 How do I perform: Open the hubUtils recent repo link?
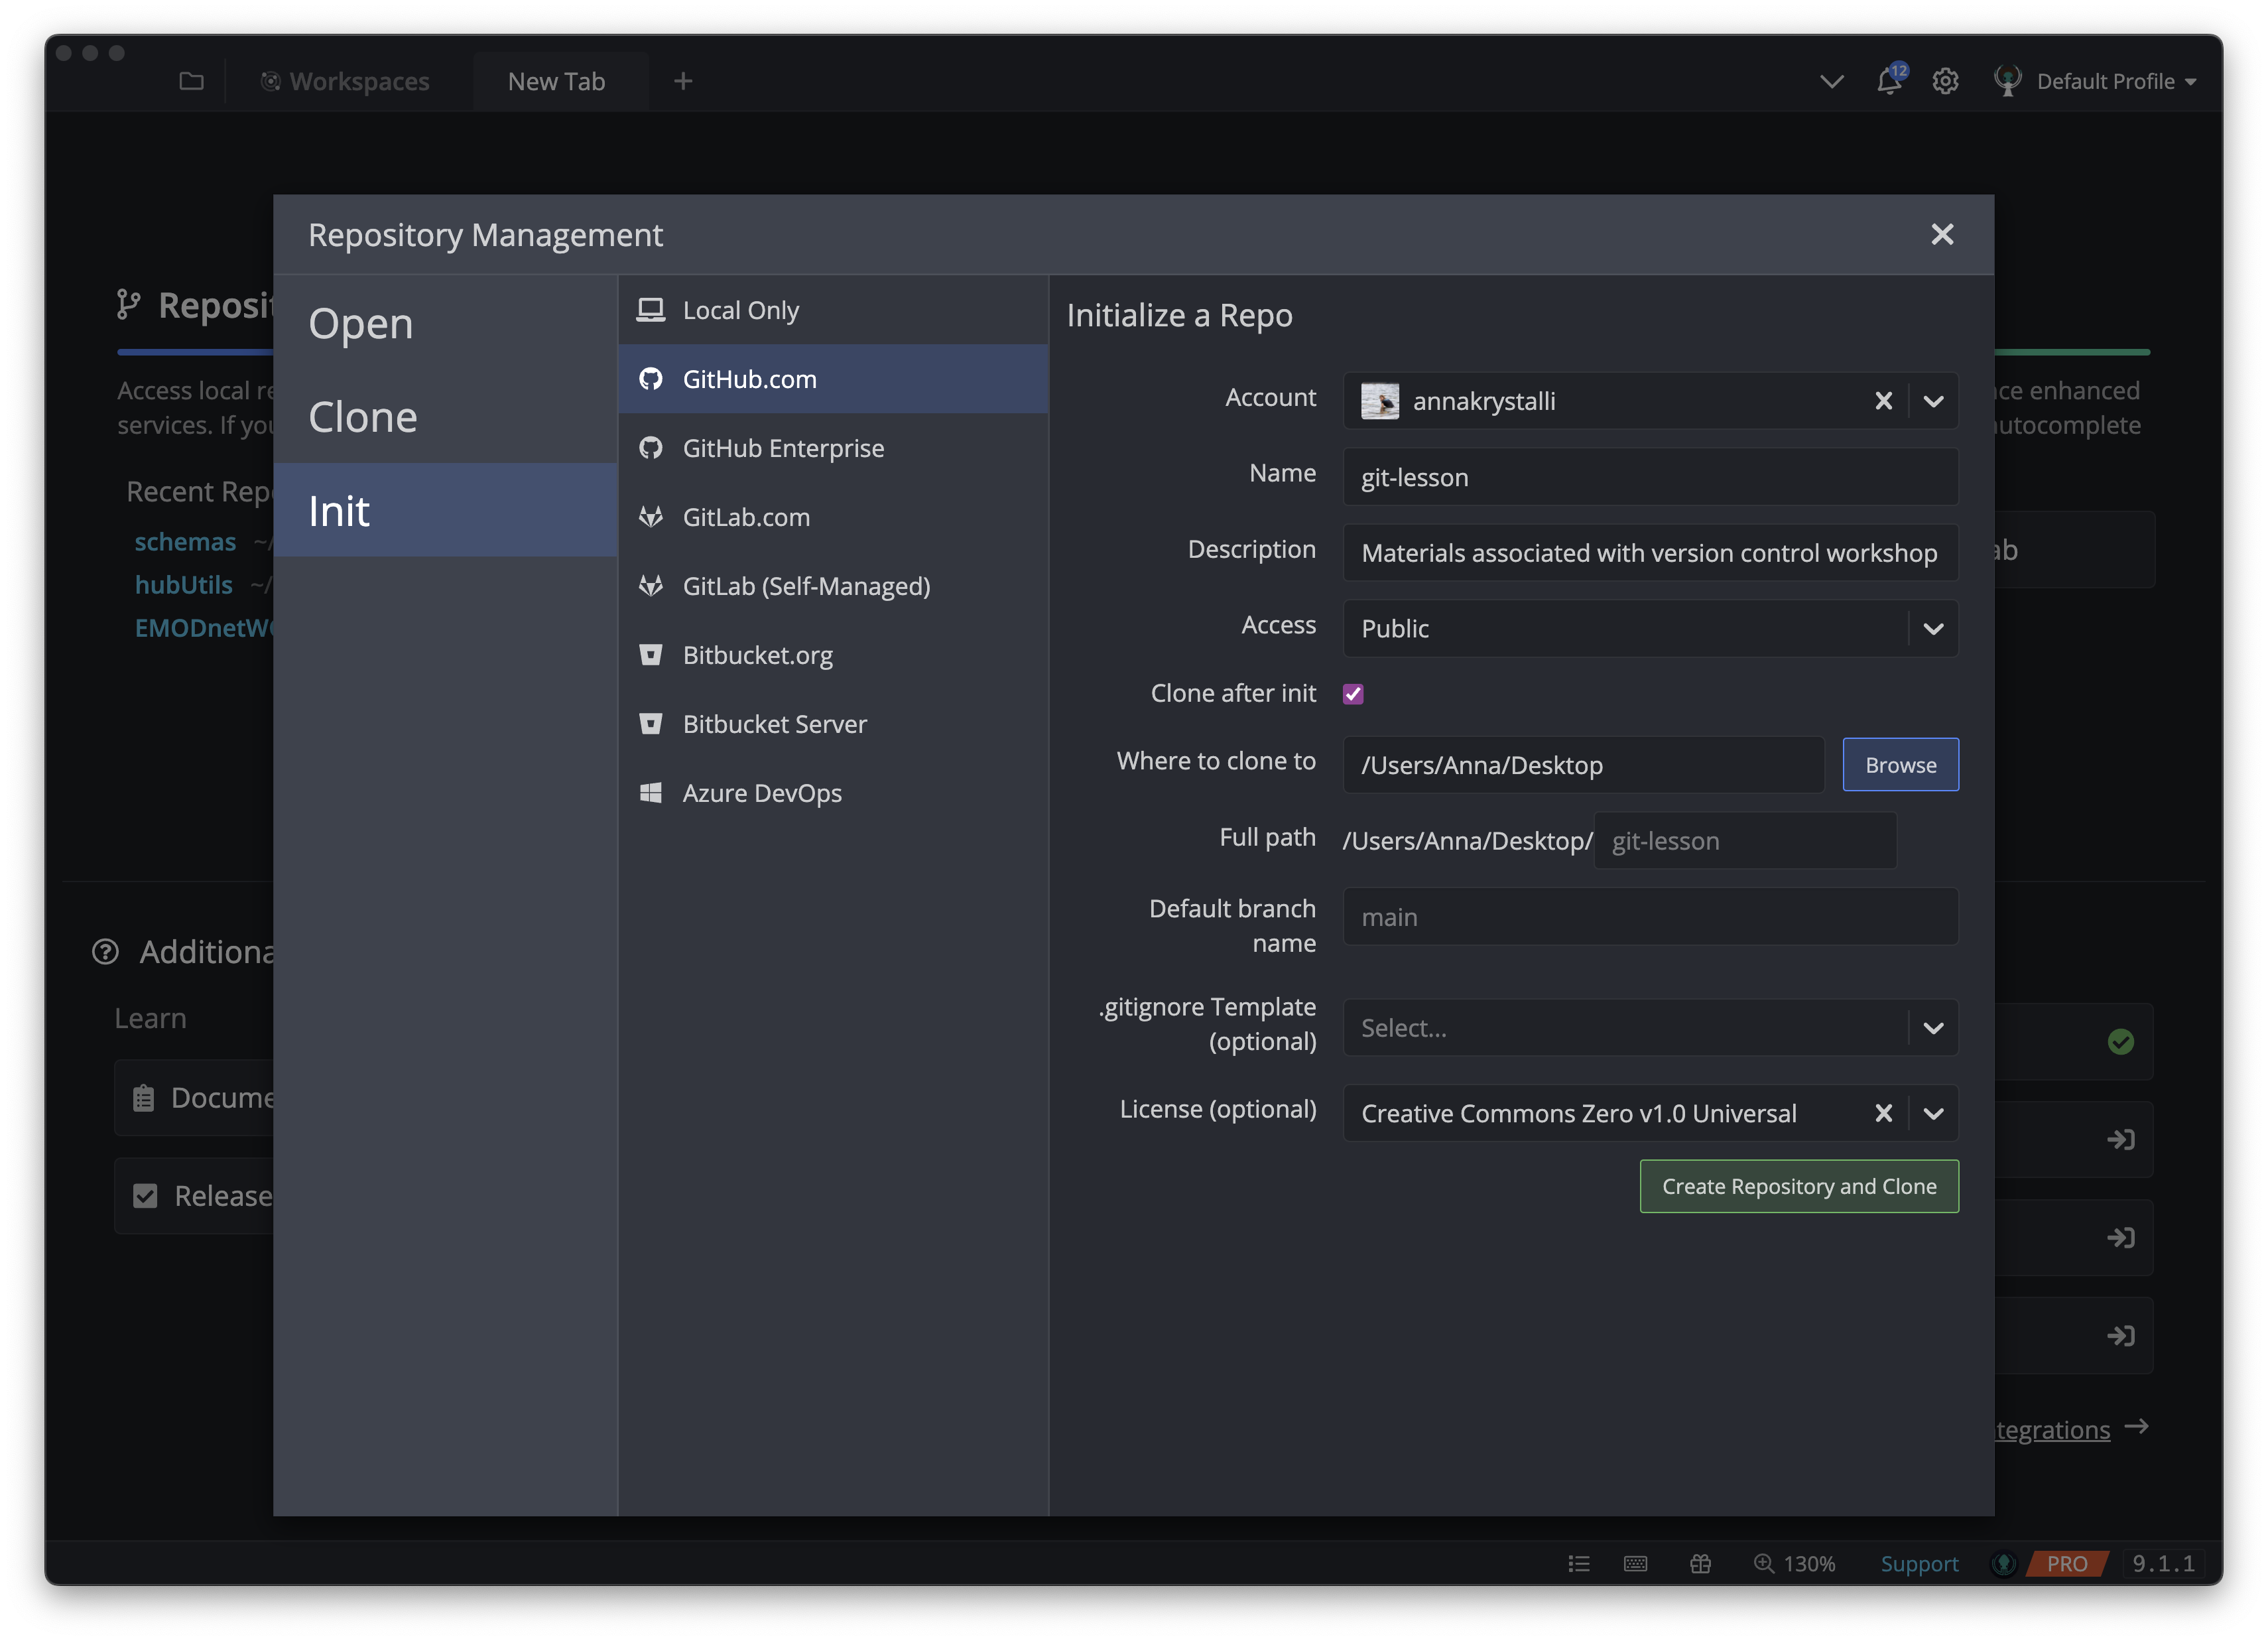184,585
